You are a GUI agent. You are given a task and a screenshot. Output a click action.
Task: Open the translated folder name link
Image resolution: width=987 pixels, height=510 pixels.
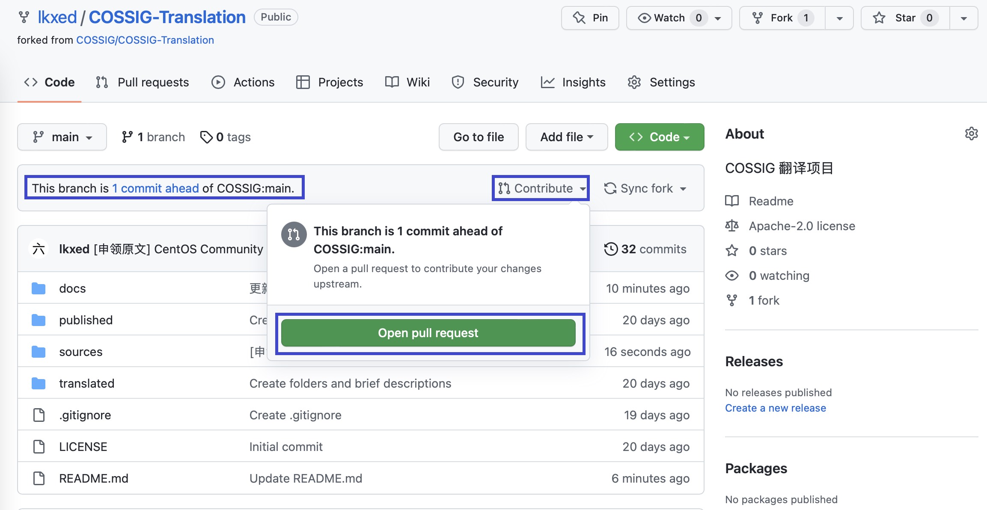pos(87,383)
